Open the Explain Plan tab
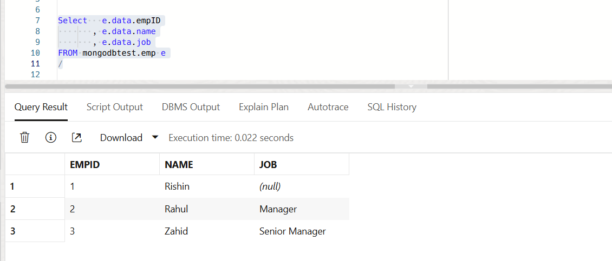This screenshot has height=261, width=612. tap(264, 107)
